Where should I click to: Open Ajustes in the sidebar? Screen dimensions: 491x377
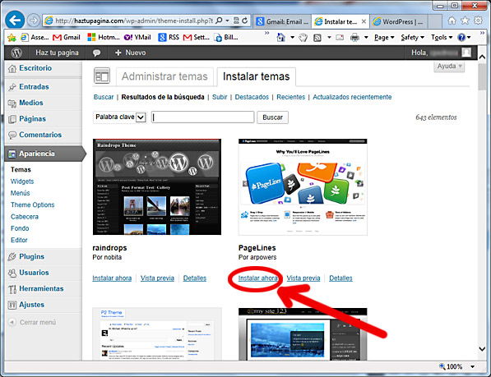click(x=31, y=305)
